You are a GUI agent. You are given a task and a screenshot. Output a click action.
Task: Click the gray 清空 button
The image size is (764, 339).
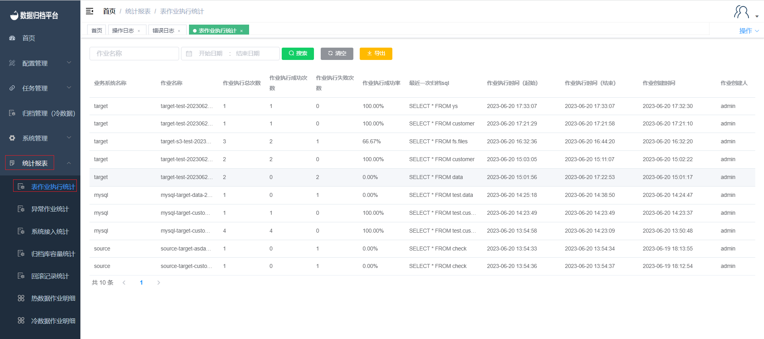(337, 54)
